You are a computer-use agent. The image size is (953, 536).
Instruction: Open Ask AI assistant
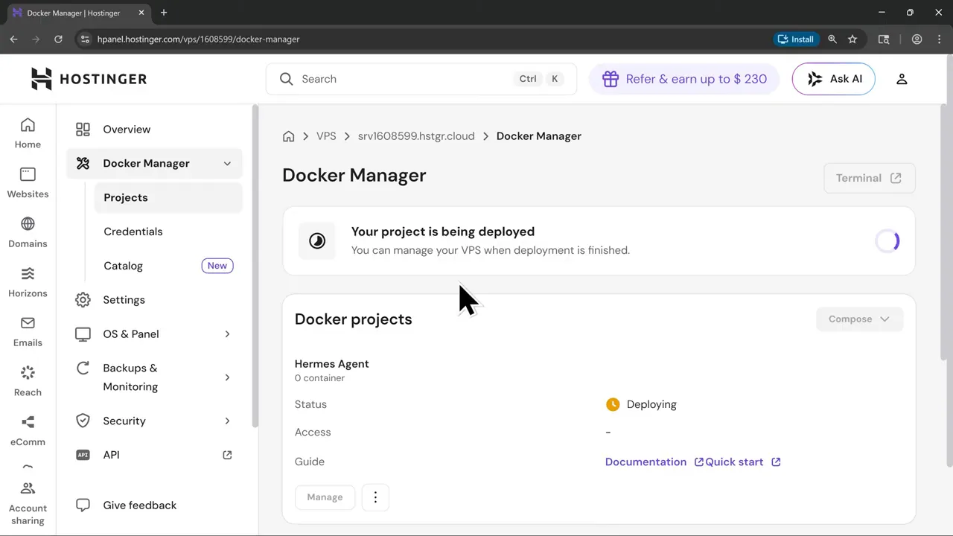[x=833, y=79]
